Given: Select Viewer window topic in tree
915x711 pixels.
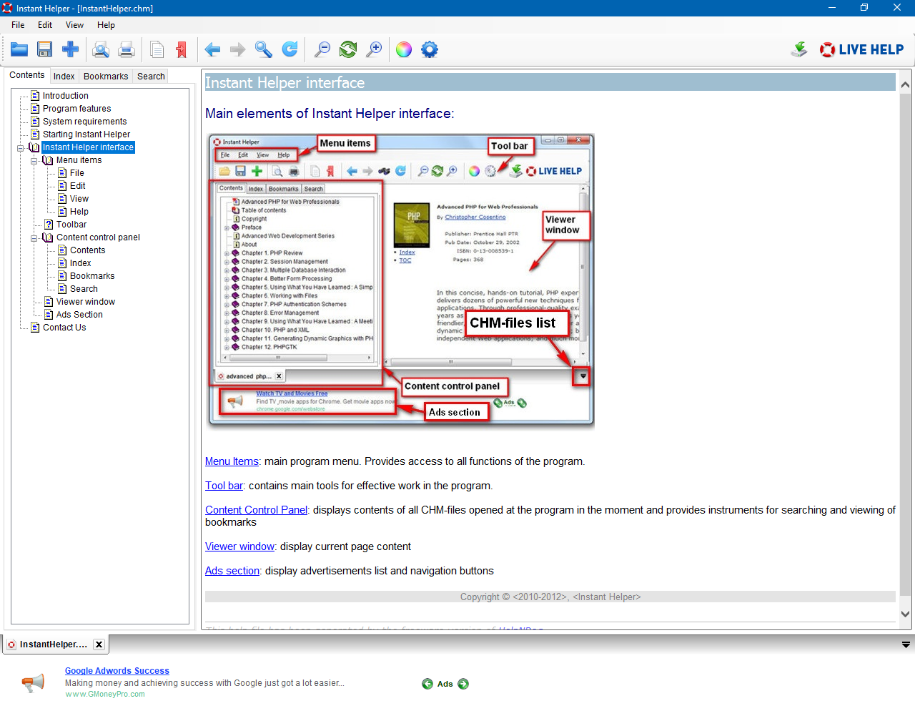Looking at the screenshot, I should pyautogui.click(x=86, y=302).
